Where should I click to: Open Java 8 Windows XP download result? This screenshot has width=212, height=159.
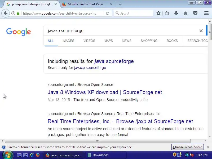click(x=105, y=92)
